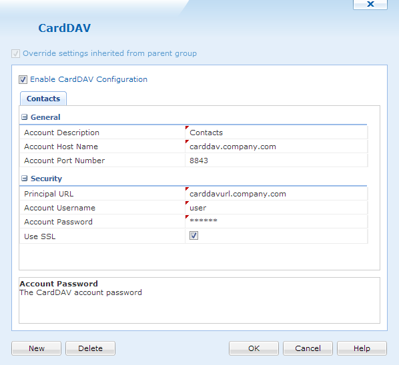
Task: Open Help for CardDAV dialog
Action: 362,348
